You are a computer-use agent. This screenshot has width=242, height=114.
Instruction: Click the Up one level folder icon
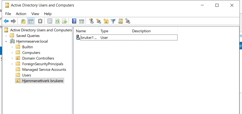23,21
